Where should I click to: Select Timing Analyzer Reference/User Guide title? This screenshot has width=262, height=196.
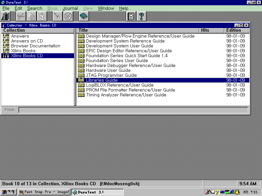(x=126, y=95)
